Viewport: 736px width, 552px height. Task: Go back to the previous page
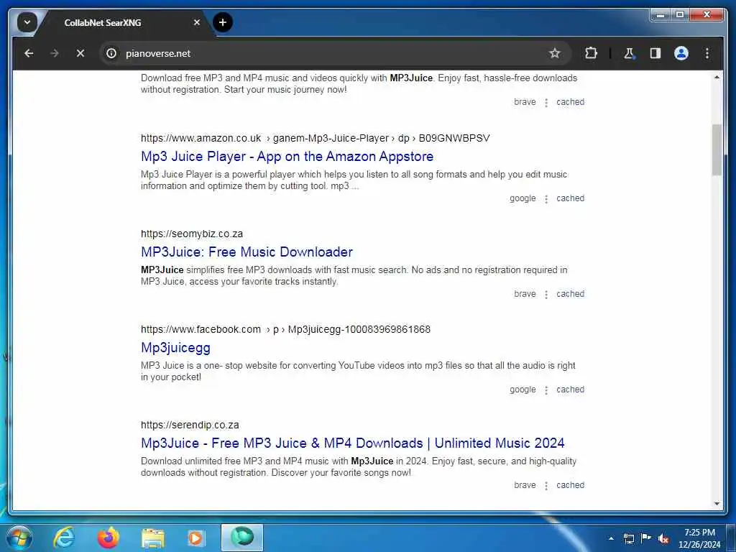click(x=29, y=53)
